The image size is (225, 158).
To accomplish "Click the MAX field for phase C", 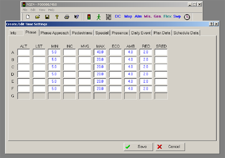I will (100, 67).
